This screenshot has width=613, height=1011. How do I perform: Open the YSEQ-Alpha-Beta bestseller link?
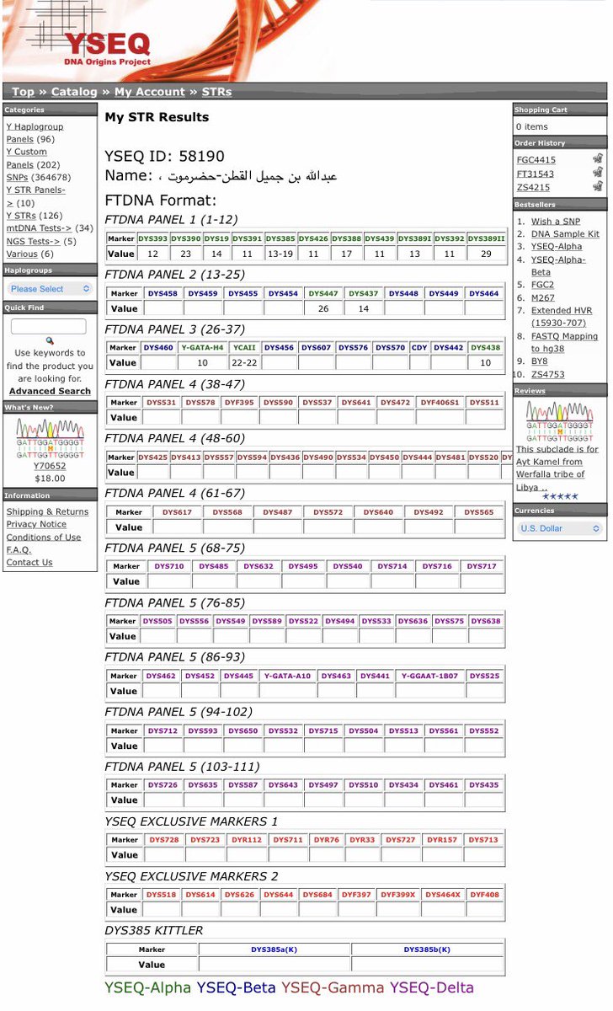(558, 266)
